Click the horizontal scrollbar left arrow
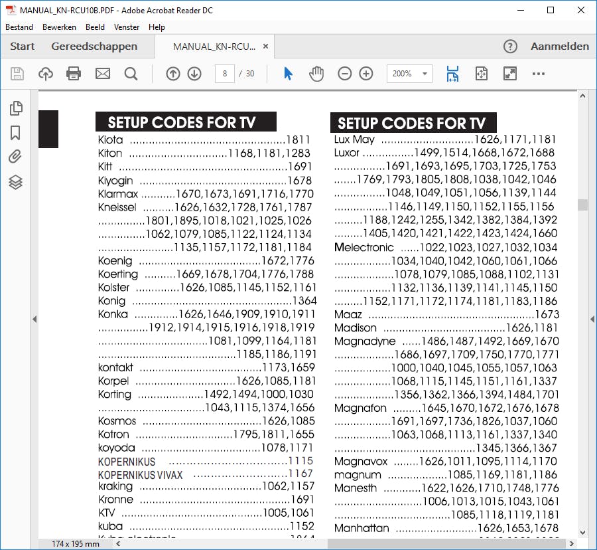Screen dimensions: 597x550 click(118, 544)
